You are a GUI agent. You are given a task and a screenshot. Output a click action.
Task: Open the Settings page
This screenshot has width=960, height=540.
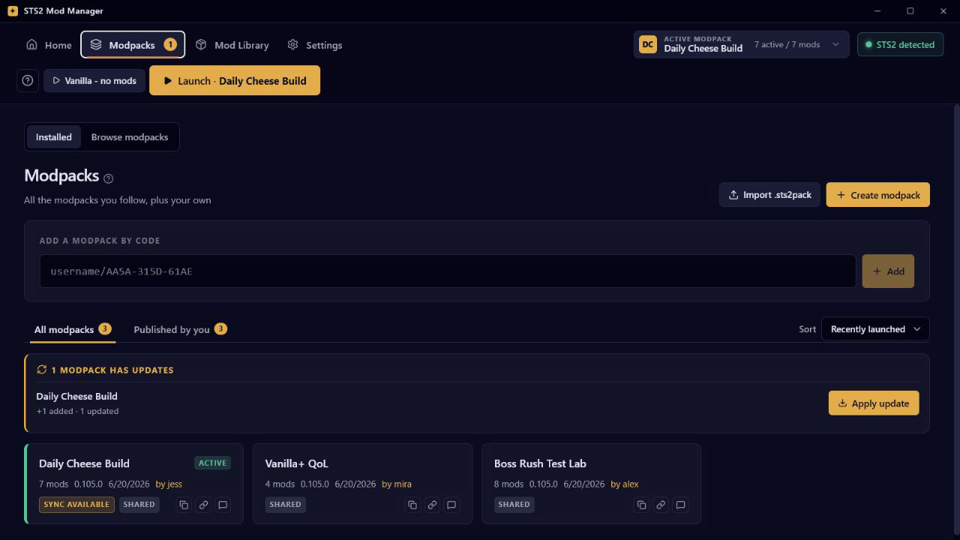coord(314,45)
